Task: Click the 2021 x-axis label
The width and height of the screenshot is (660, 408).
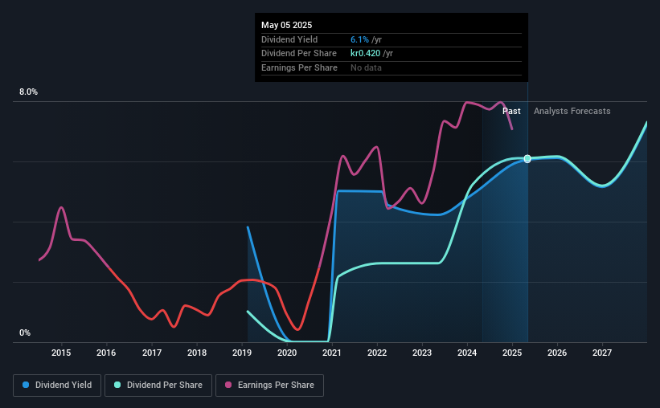Action: [332, 353]
